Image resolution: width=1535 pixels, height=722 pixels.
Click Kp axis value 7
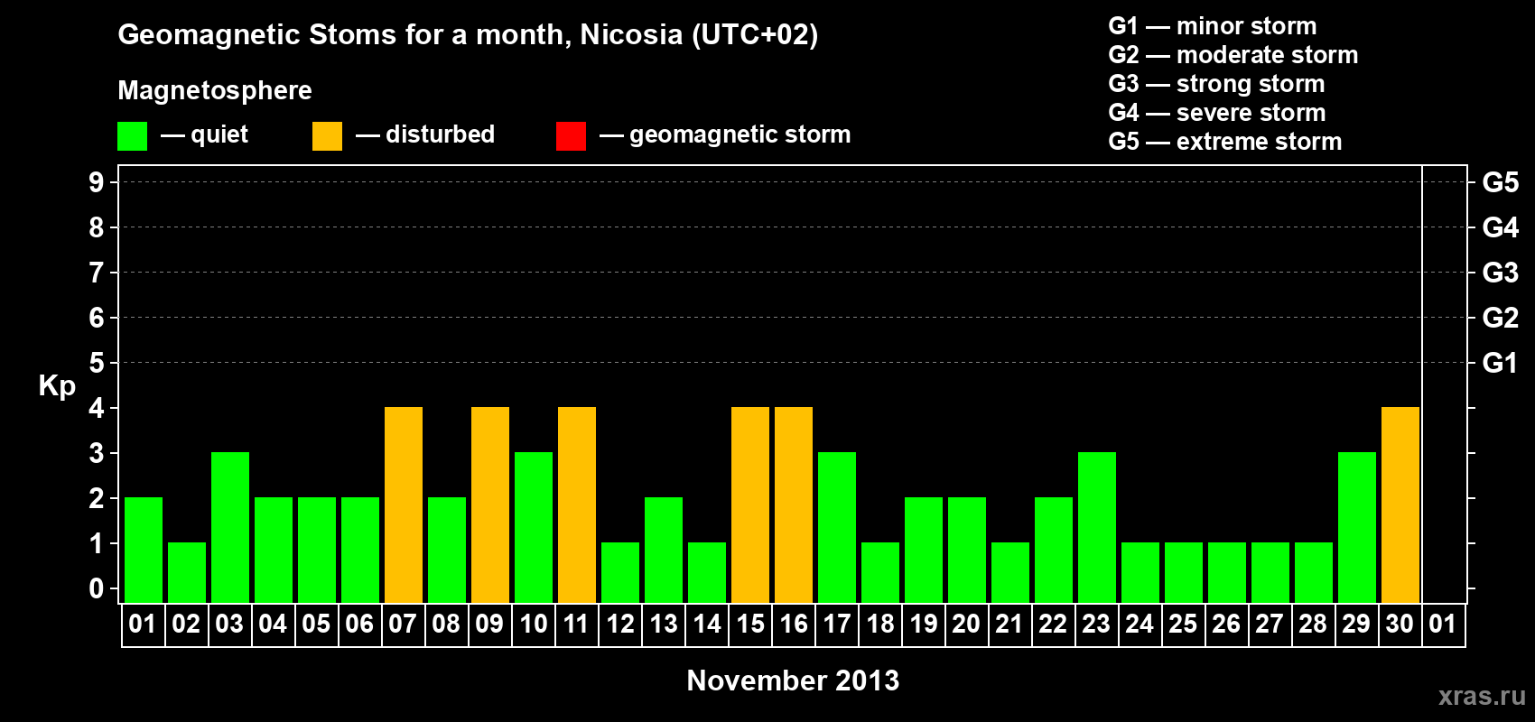(x=97, y=273)
